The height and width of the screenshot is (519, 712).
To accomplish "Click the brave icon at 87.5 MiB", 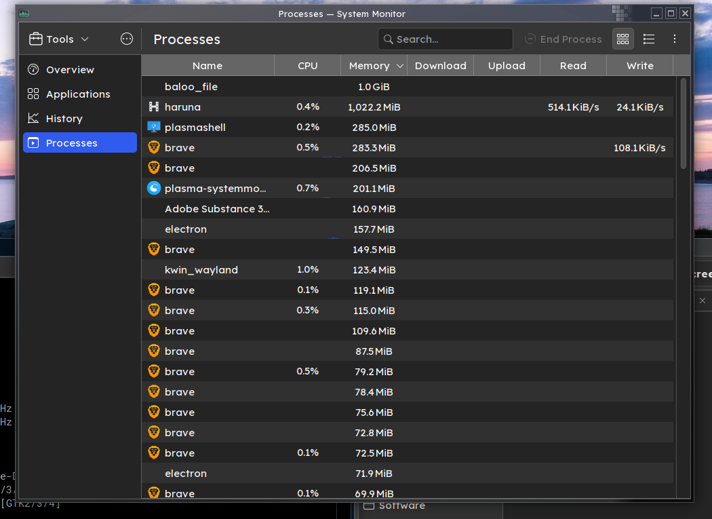I will [x=154, y=351].
